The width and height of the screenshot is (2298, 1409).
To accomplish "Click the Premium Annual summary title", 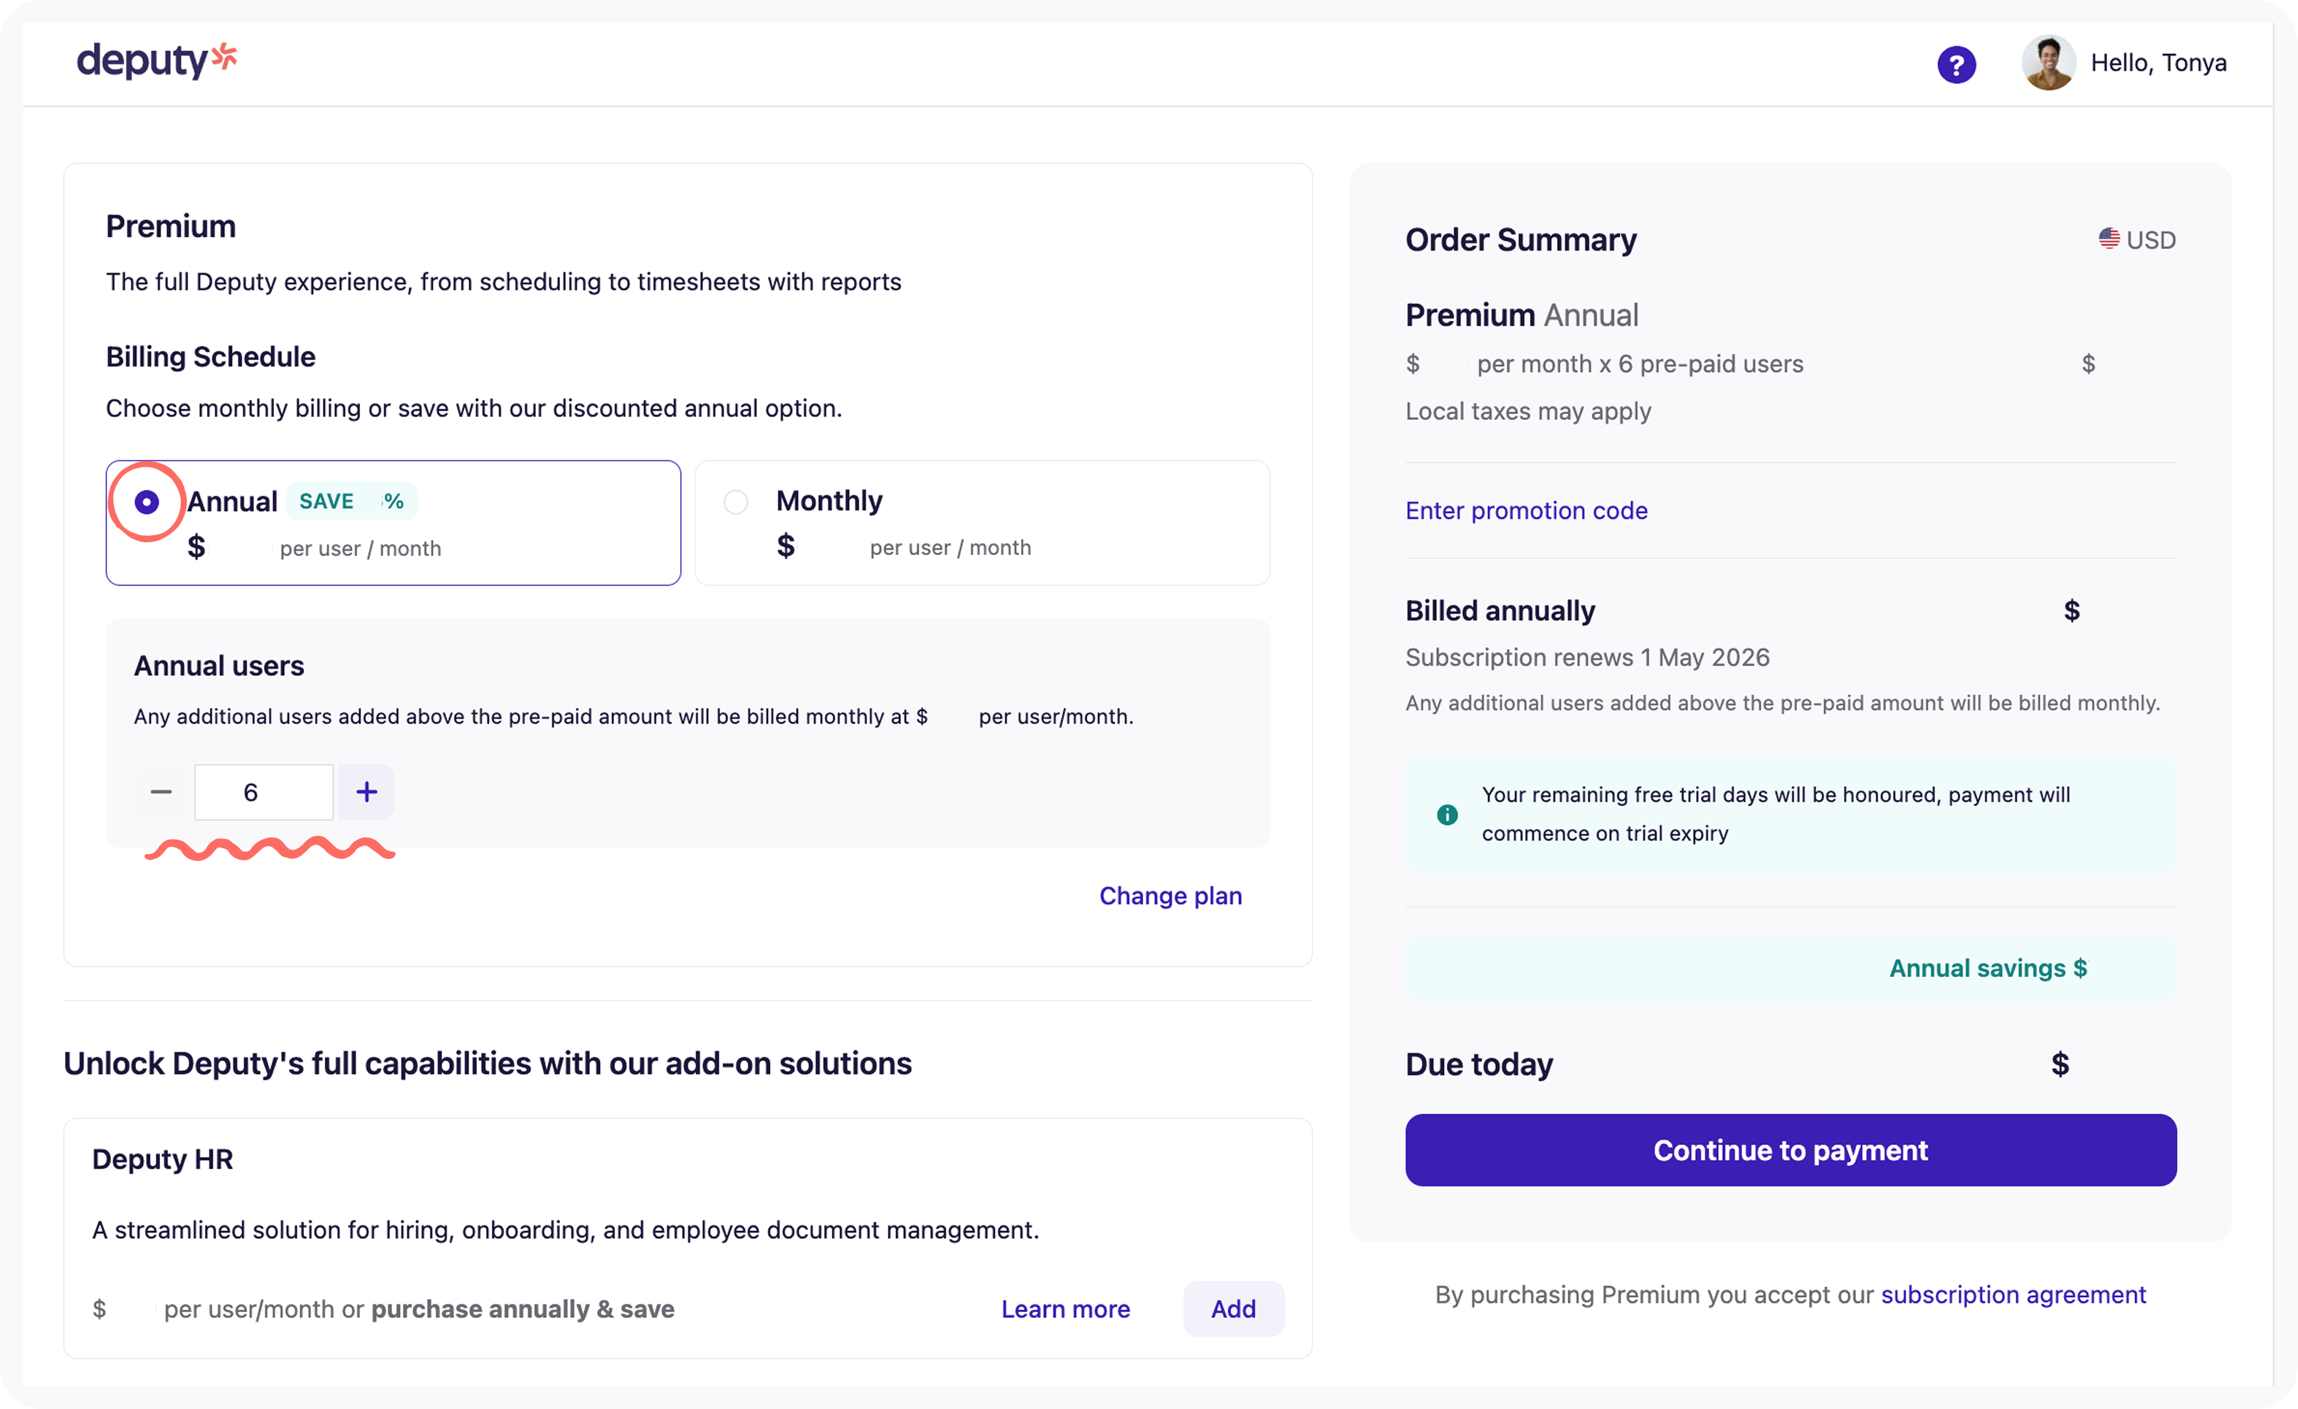I will pyautogui.click(x=1521, y=315).
